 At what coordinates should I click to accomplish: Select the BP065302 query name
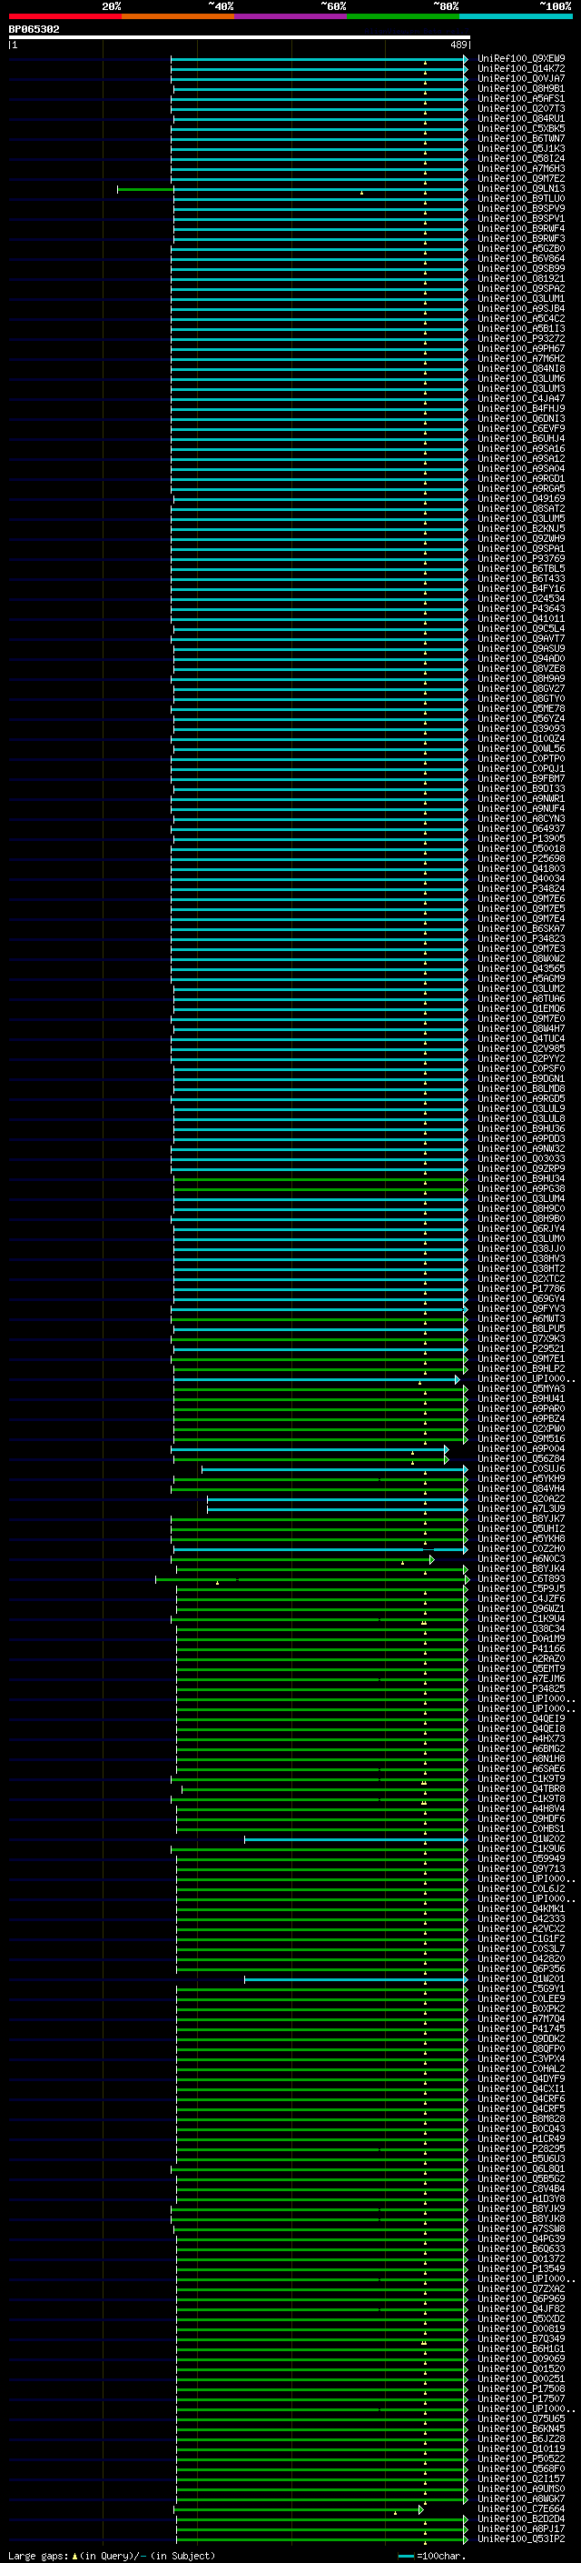[34, 30]
